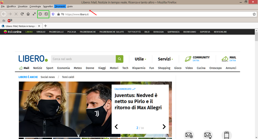258x139 pixels.
Task: Open the Aiuto menu
Action: coord(70,6)
